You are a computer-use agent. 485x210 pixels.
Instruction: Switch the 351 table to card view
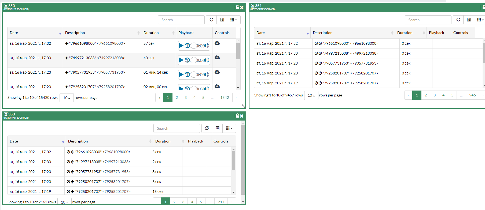pyautogui.click(x=469, y=20)
